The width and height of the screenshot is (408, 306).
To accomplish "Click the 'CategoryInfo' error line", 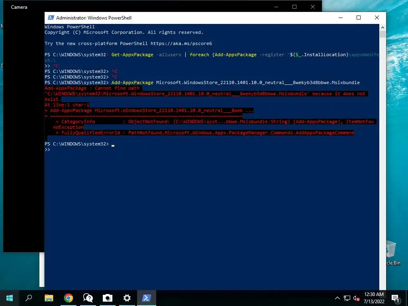I will pyautogui.click(x=215, y=122).
